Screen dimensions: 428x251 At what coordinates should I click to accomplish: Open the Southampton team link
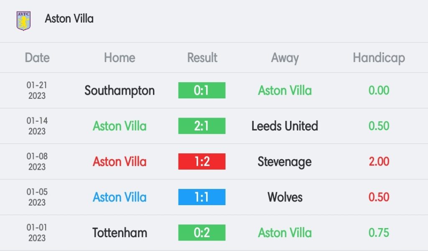coord(120,91)
